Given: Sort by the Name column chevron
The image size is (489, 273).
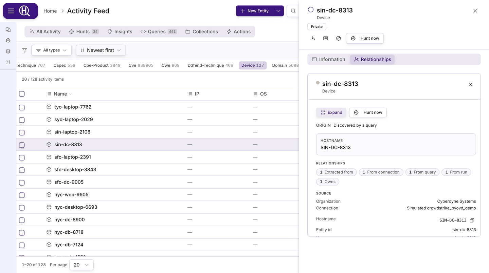Looking at the screenshot, I should (x=70, y=94).
